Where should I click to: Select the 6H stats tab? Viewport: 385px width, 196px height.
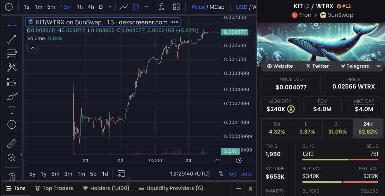[x=338, y=128]
